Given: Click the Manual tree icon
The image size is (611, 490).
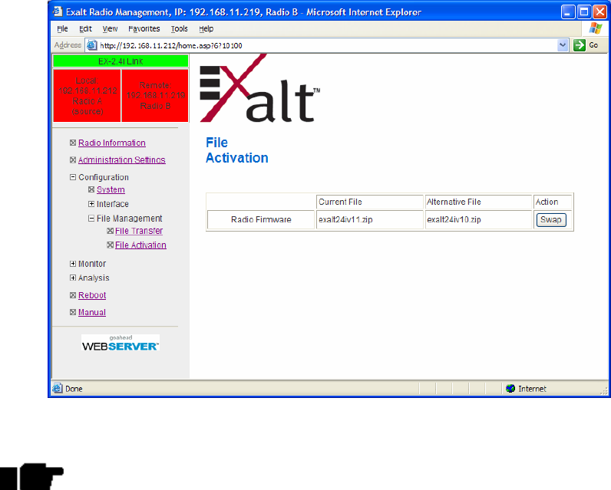Looking at the screenshot, I should click(73, 313).
